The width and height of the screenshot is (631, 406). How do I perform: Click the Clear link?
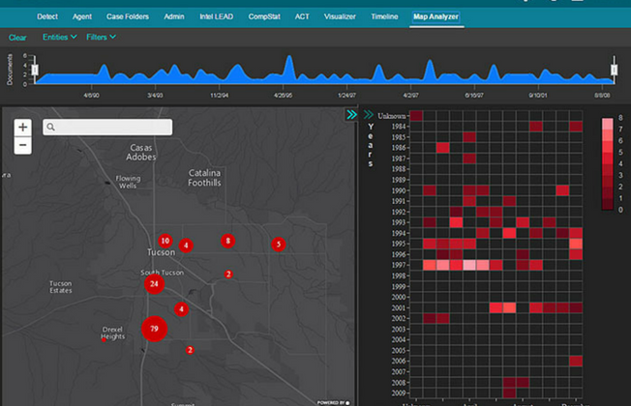tap(17, 38)
